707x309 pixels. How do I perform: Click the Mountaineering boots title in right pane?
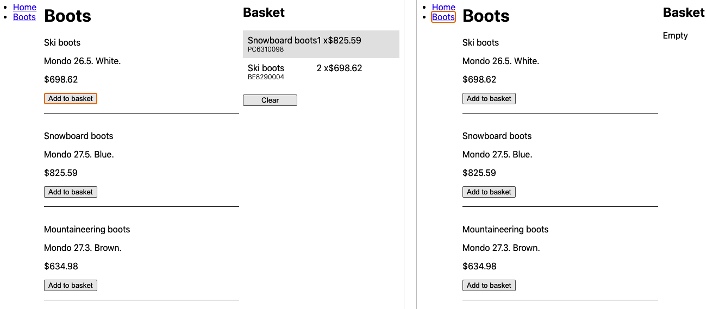[x=505, y=229]
